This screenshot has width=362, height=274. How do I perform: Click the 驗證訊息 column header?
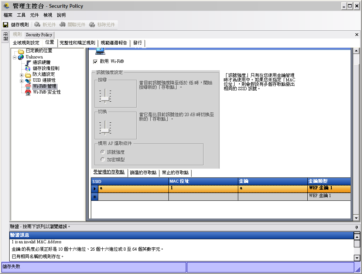click(181, 235)
